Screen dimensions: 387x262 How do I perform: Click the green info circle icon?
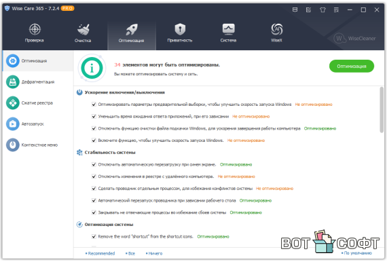click(x=92, y=68)
